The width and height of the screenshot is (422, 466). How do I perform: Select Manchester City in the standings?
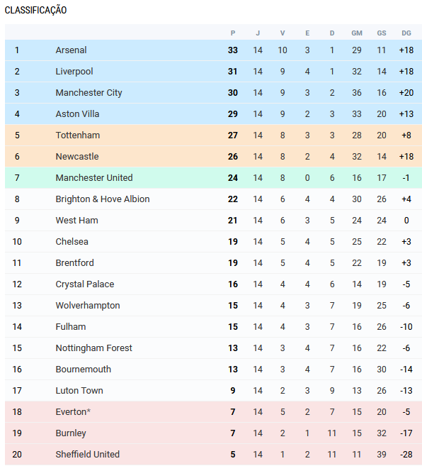(x=89, y=93)
